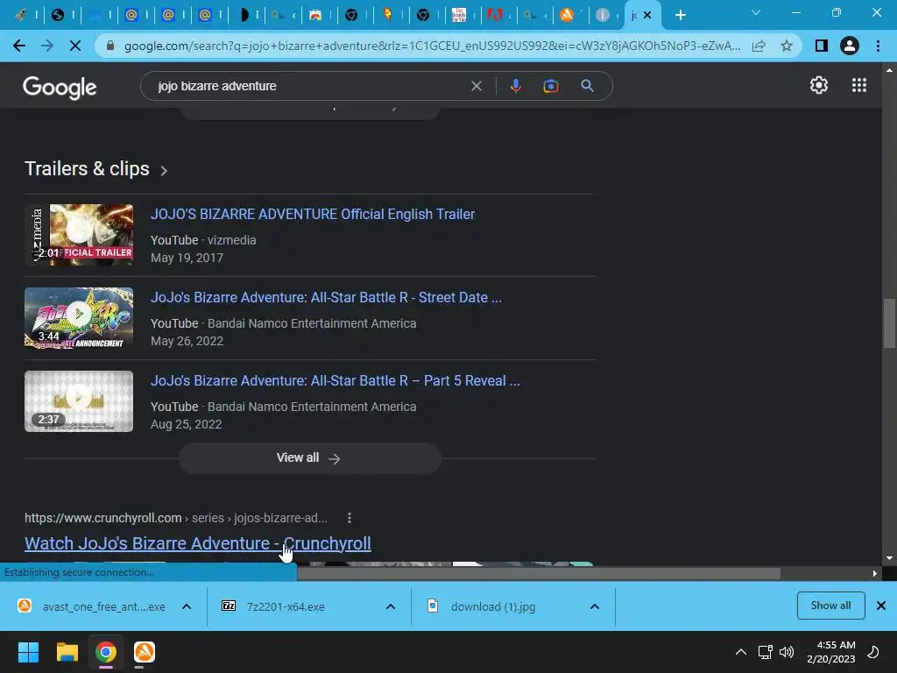This screenshot has width=897, height=673.
Task: Expand 7z2201-x64.exe download options
Action: point(391,606)
